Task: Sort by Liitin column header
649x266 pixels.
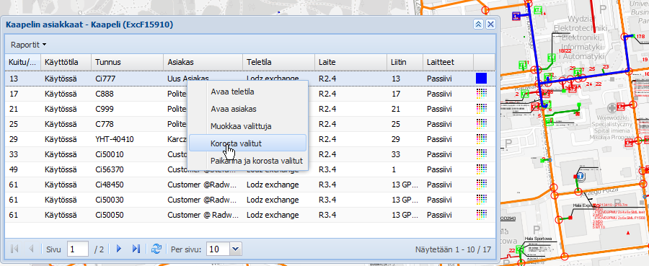Action: (405, 63)
